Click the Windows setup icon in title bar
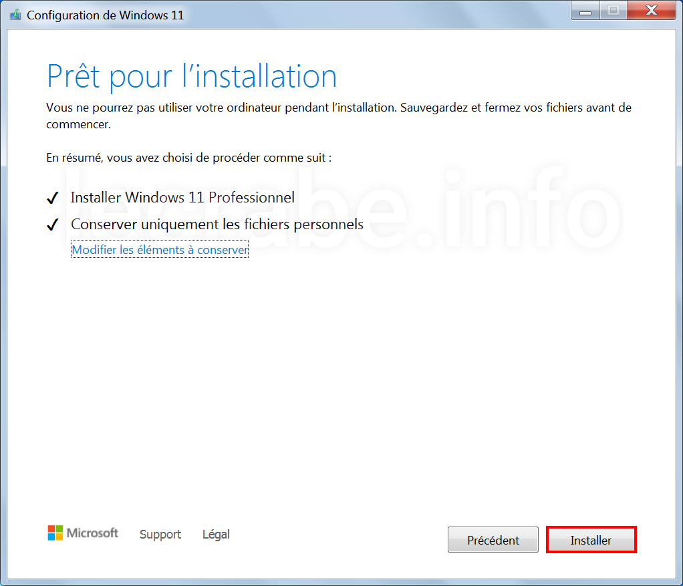Viewport: 683px width, 586px height. coord(15,15)
